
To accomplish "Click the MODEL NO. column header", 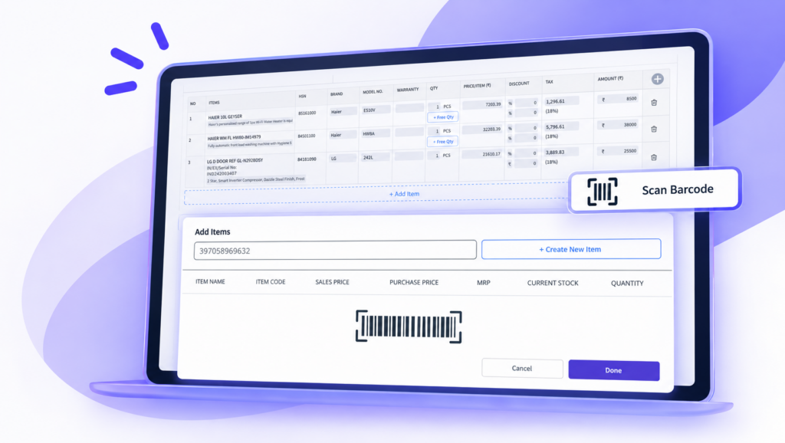I will 373,92.
